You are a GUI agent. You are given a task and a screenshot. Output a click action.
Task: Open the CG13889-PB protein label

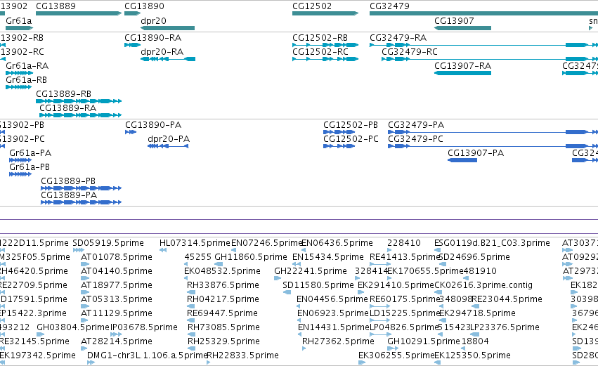pyautogui.click(x=68, y=181)
